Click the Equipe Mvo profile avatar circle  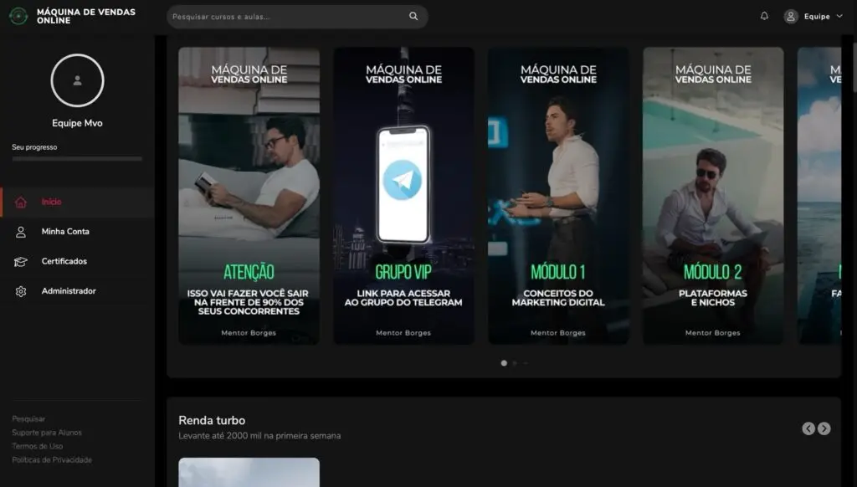(x=77, y=80)
